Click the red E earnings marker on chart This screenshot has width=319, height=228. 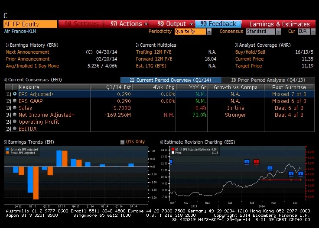256,162
